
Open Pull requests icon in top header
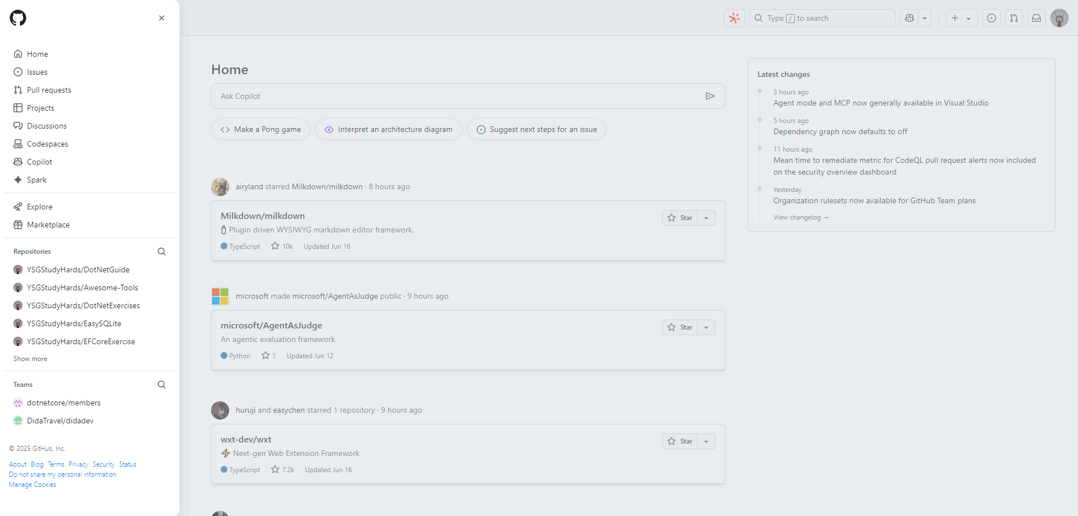click(1014, 18)
